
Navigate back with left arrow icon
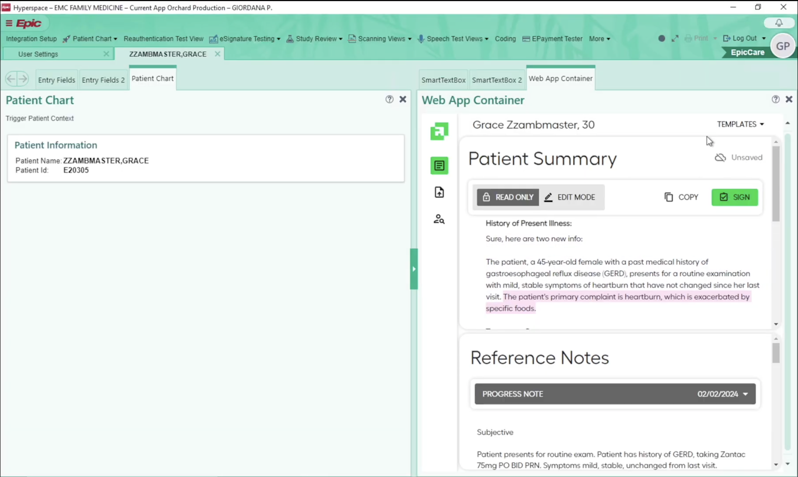point(11,79)
